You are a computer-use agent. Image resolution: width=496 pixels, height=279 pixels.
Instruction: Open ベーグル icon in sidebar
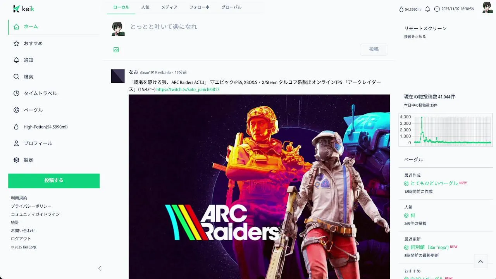pos(16,110)
